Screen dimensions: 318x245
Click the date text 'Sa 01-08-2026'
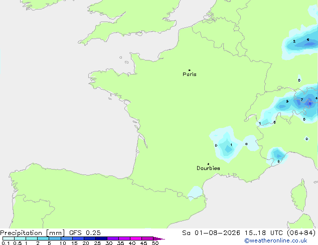pos(211,233)
